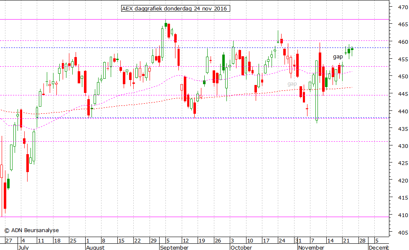
Task: Click the 'September' month label
Action: (x=174, y=247)
